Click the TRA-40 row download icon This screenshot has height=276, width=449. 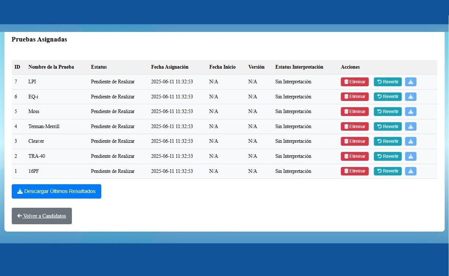coord(410,156)
